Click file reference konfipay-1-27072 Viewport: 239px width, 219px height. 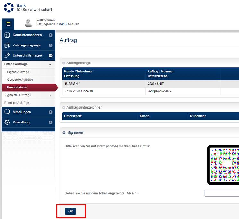click(159, 91)
